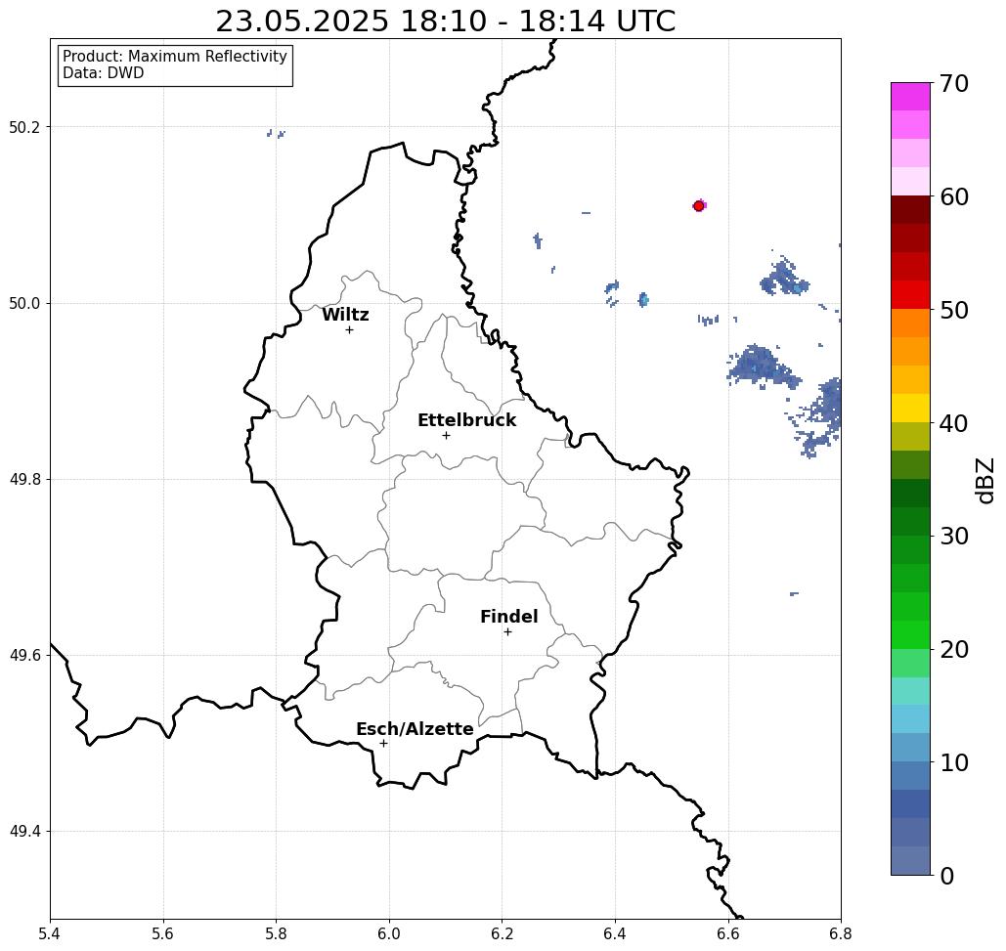Click the longitude axis label '6.2'

(503, 933)
